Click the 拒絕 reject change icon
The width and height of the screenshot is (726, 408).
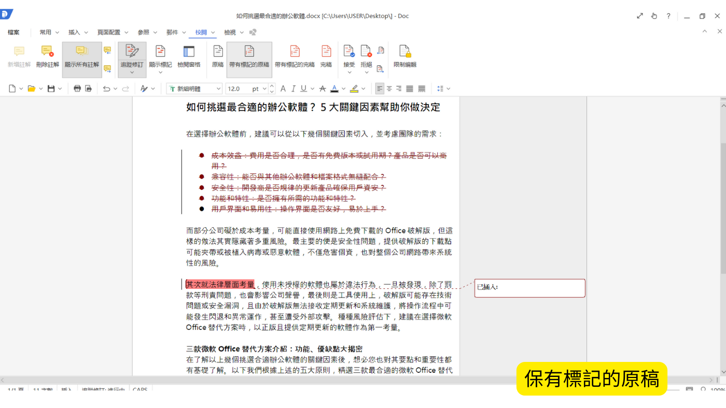[366, 51]
